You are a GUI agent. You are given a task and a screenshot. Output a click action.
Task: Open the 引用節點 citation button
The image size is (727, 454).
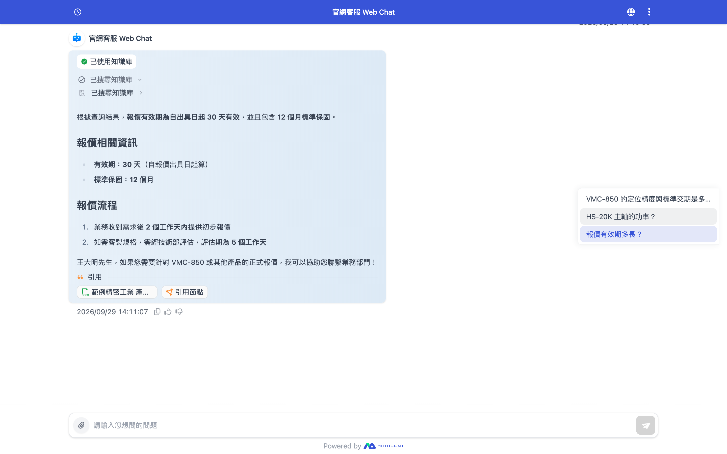click(x=185, y=292)
